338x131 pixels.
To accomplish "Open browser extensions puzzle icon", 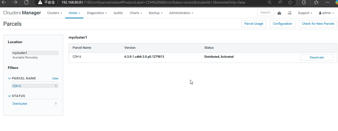I will coord(304,2).
